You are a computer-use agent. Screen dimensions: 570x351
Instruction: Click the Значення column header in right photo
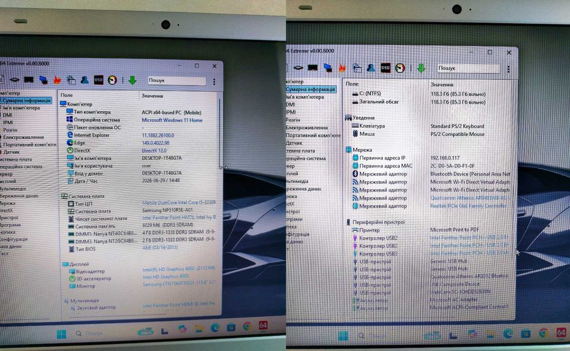(442, 84)
